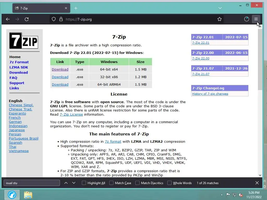Enable the Highlight All checkbox
The height and width of the screenshot is (200, 267).
click(x=84, y=183)
